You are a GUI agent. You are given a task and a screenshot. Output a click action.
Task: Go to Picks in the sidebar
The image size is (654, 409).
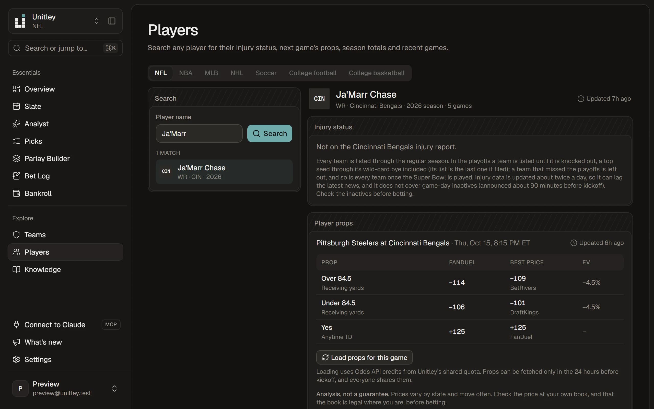point(65,141)
